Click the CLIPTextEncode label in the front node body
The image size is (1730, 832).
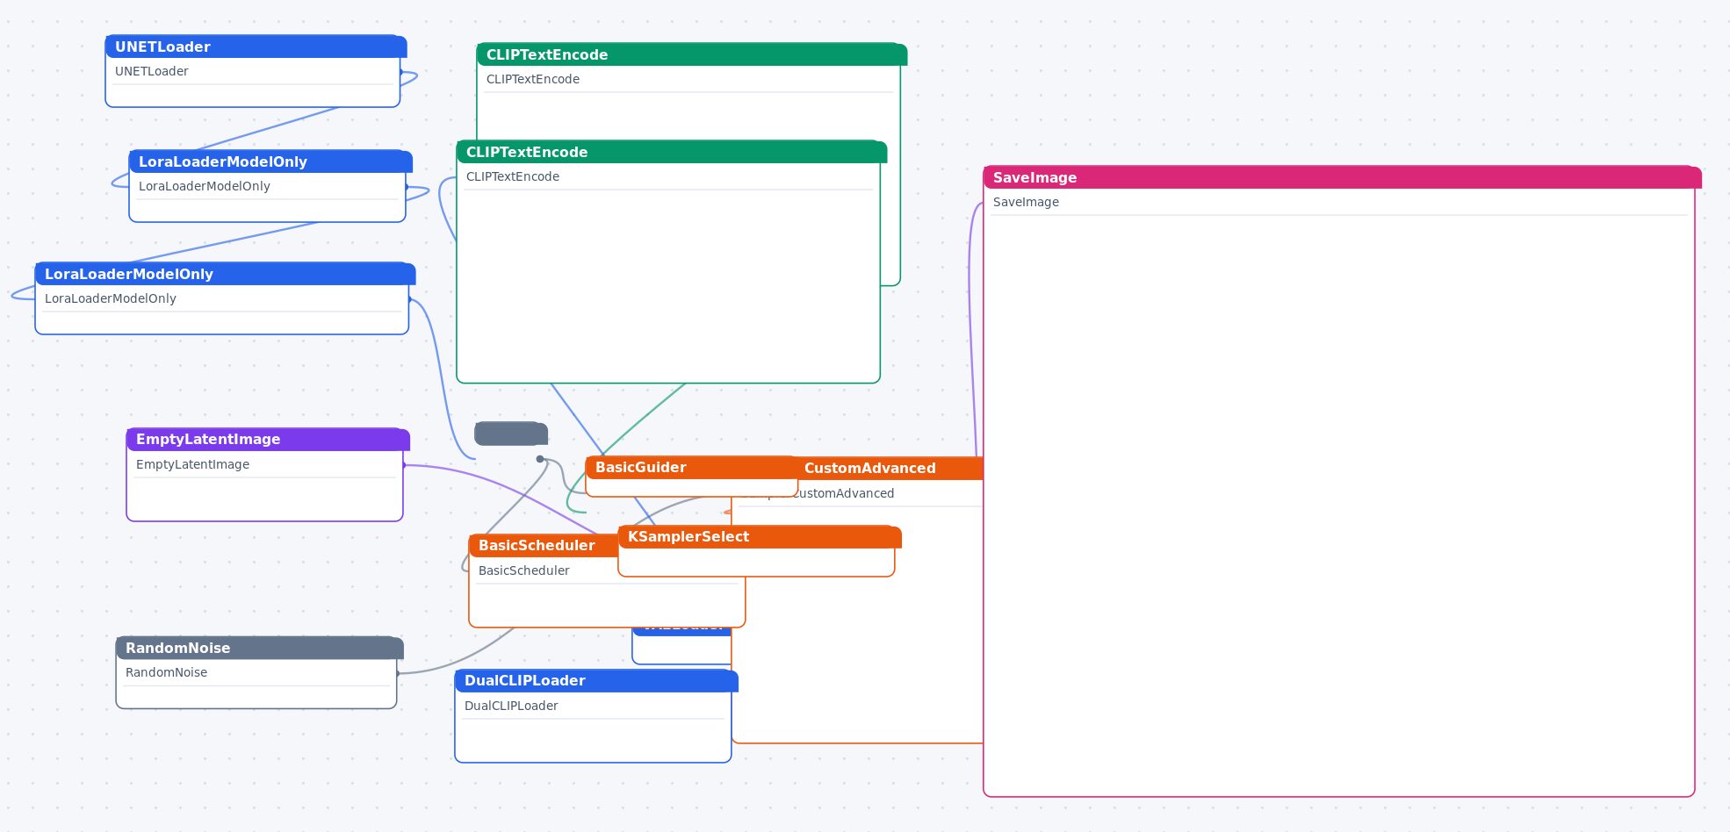[x=513, y=176]
